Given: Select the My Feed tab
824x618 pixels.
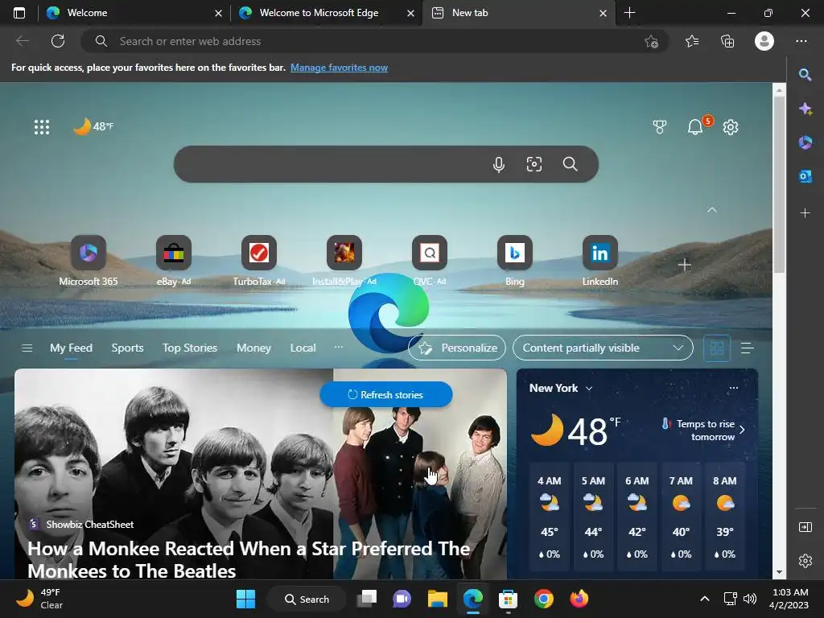Looking at the screenshot, I should 71,348.
